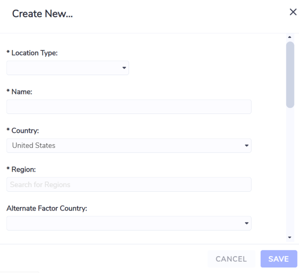Screen dimensions: 299x273
Task: Click the Country field label
Action: (22, 131)
